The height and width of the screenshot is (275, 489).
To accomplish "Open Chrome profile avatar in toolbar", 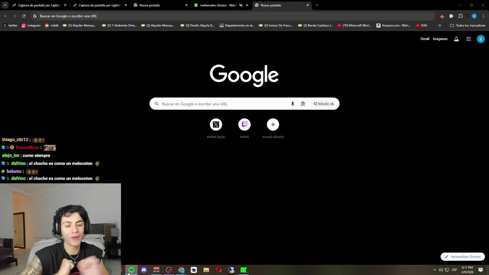I will pyautogui.click(x=474, y=16).
